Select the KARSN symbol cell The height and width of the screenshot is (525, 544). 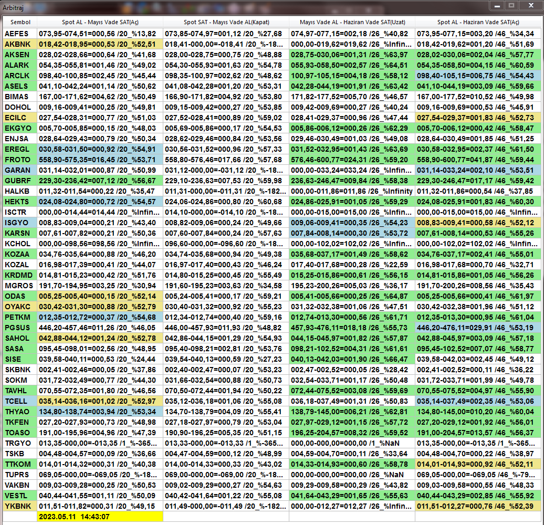coord(20,233)
